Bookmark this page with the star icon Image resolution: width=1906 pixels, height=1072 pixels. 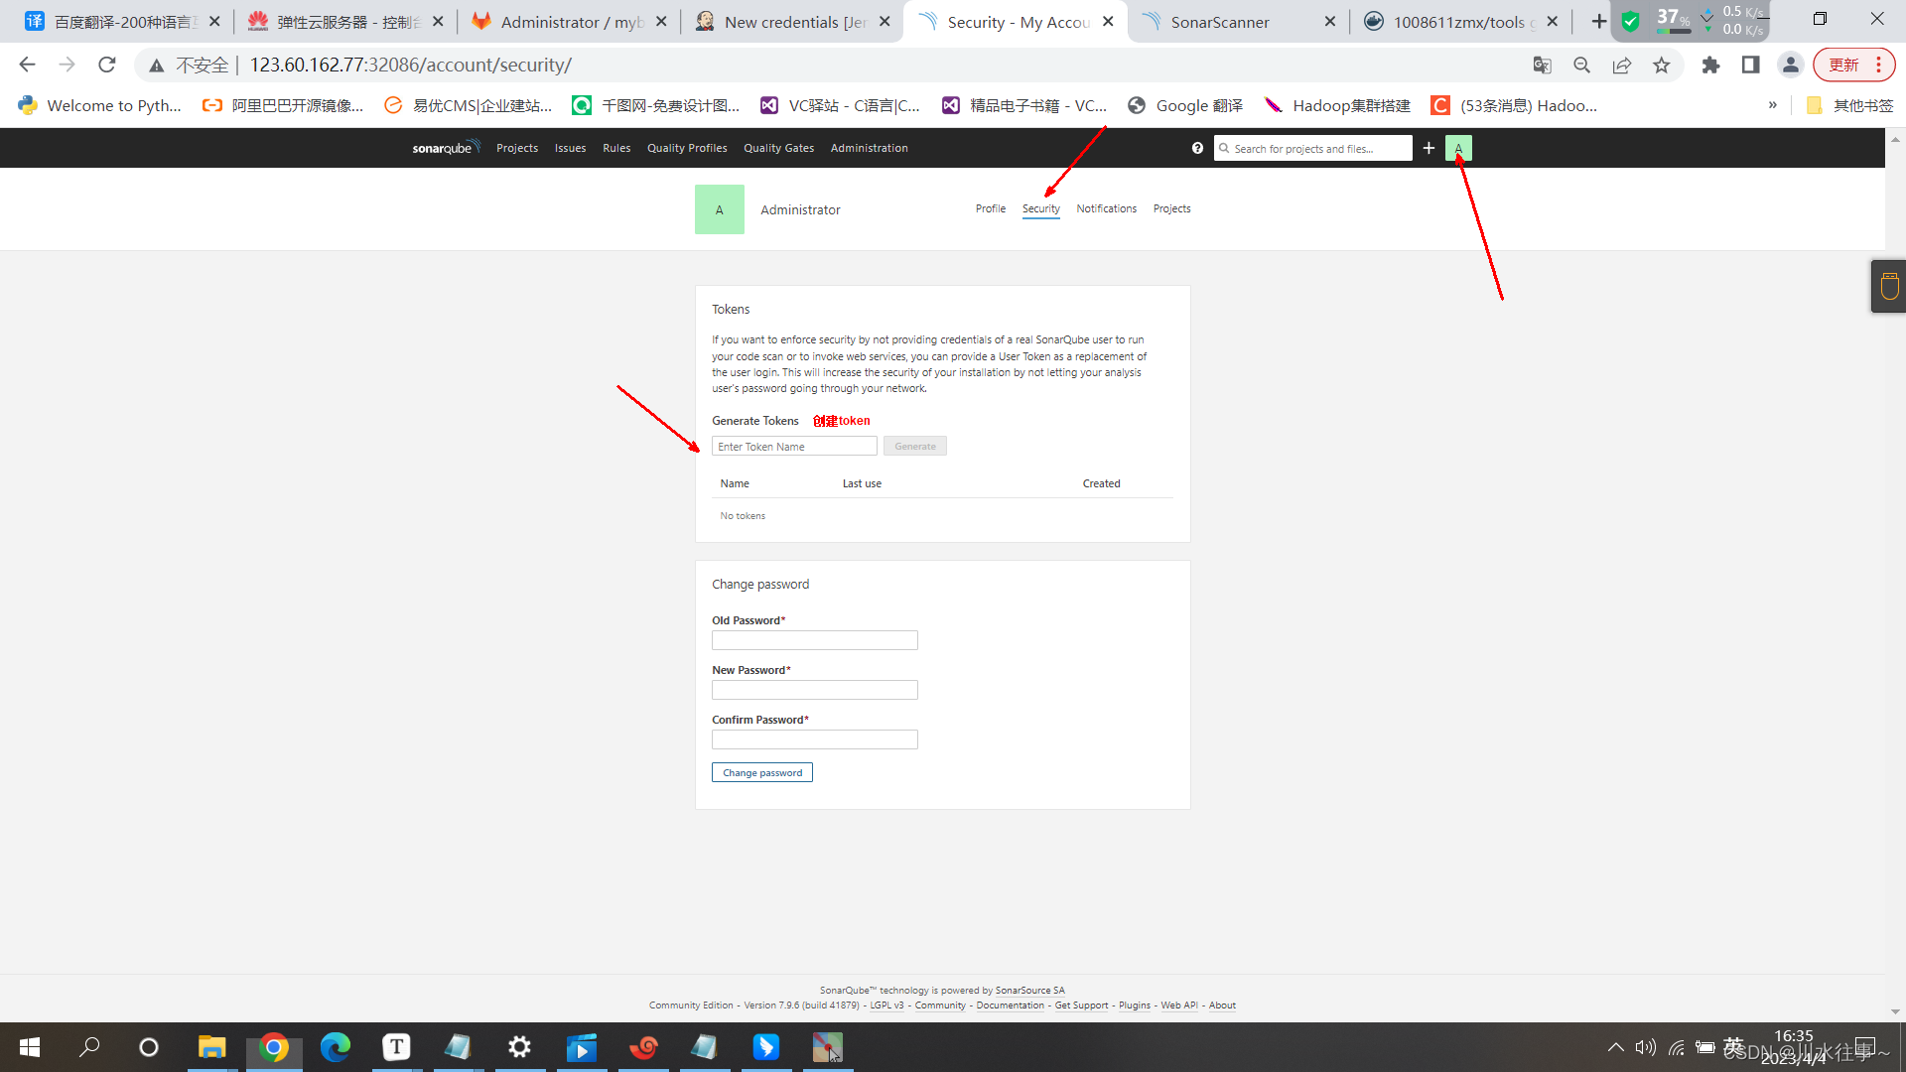[x=1662, y=66]
